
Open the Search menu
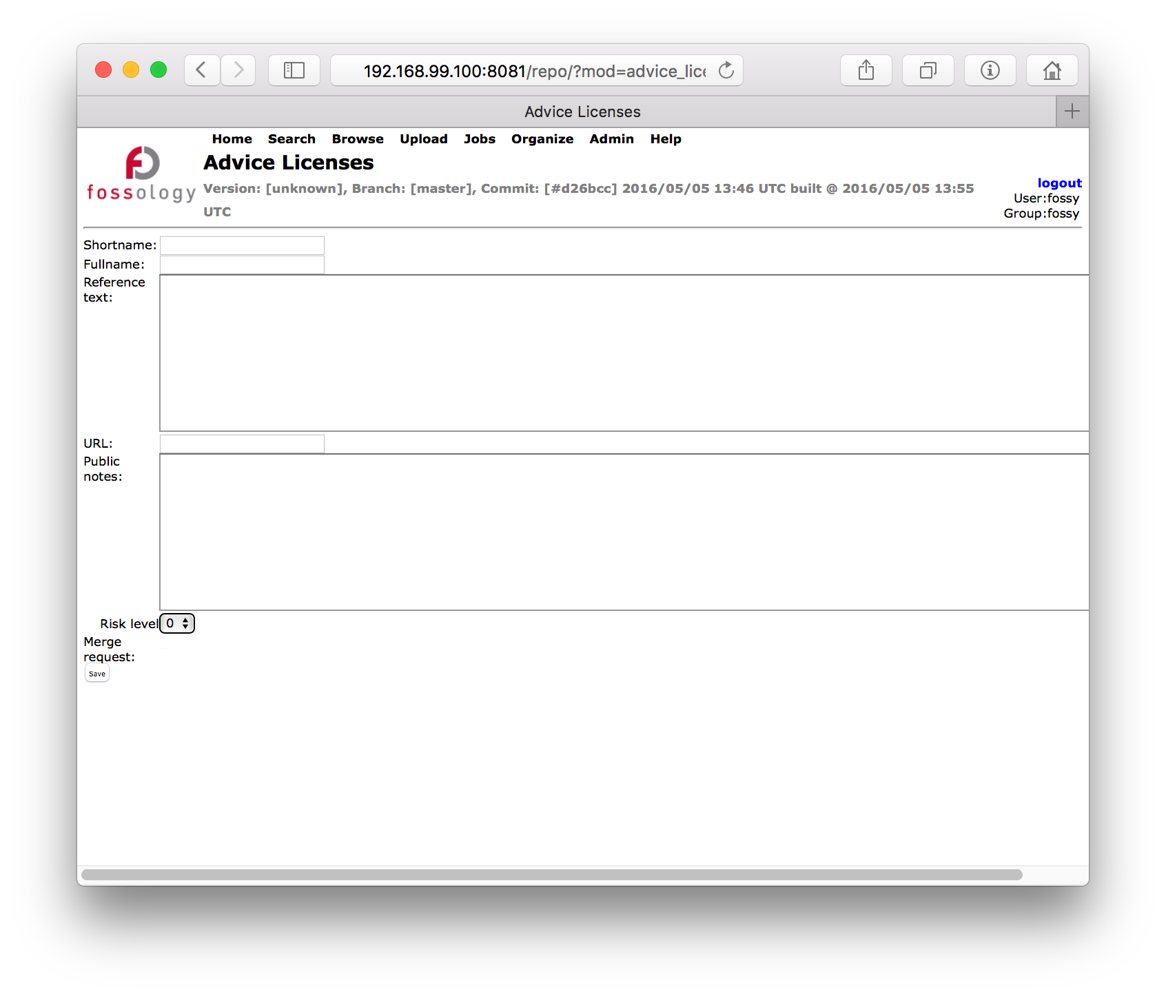coord(291,139)
